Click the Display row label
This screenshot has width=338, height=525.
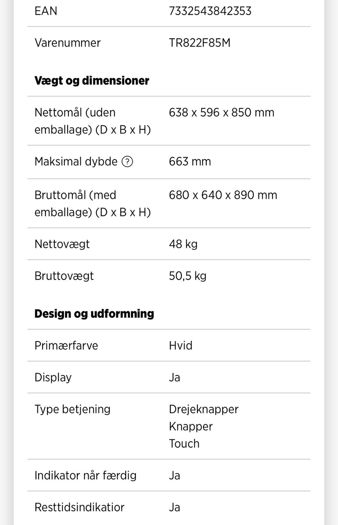coord(53,377)
